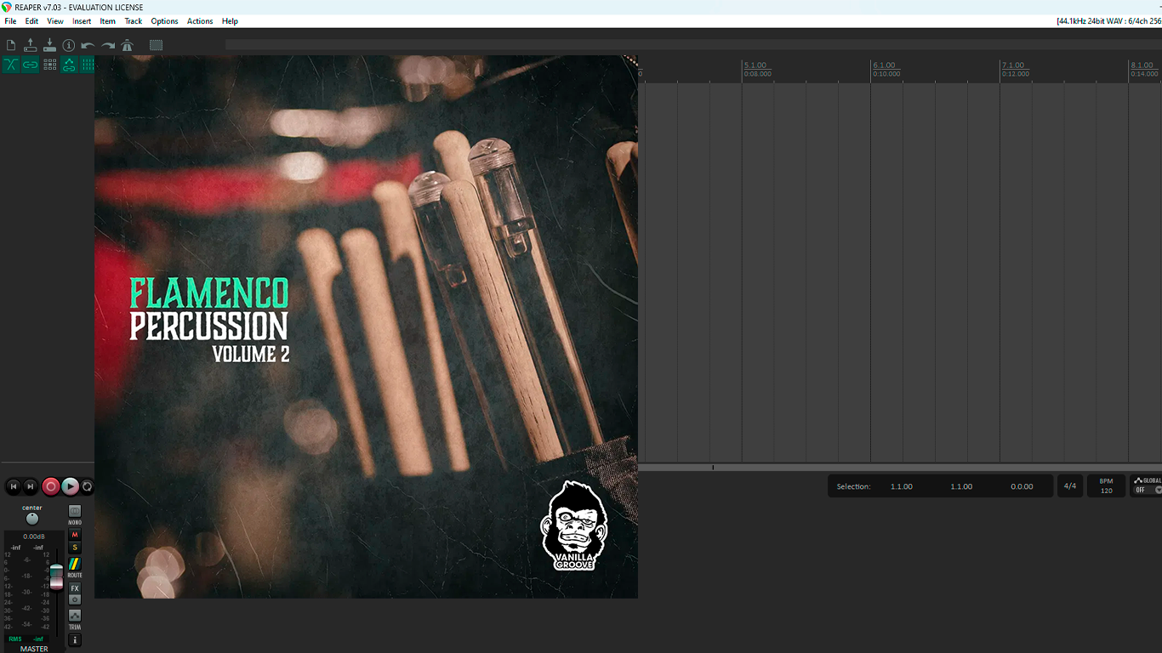The height and width of the screenshot is (653, 1162).
Task: Open the File menu
Action: point(10,21)
